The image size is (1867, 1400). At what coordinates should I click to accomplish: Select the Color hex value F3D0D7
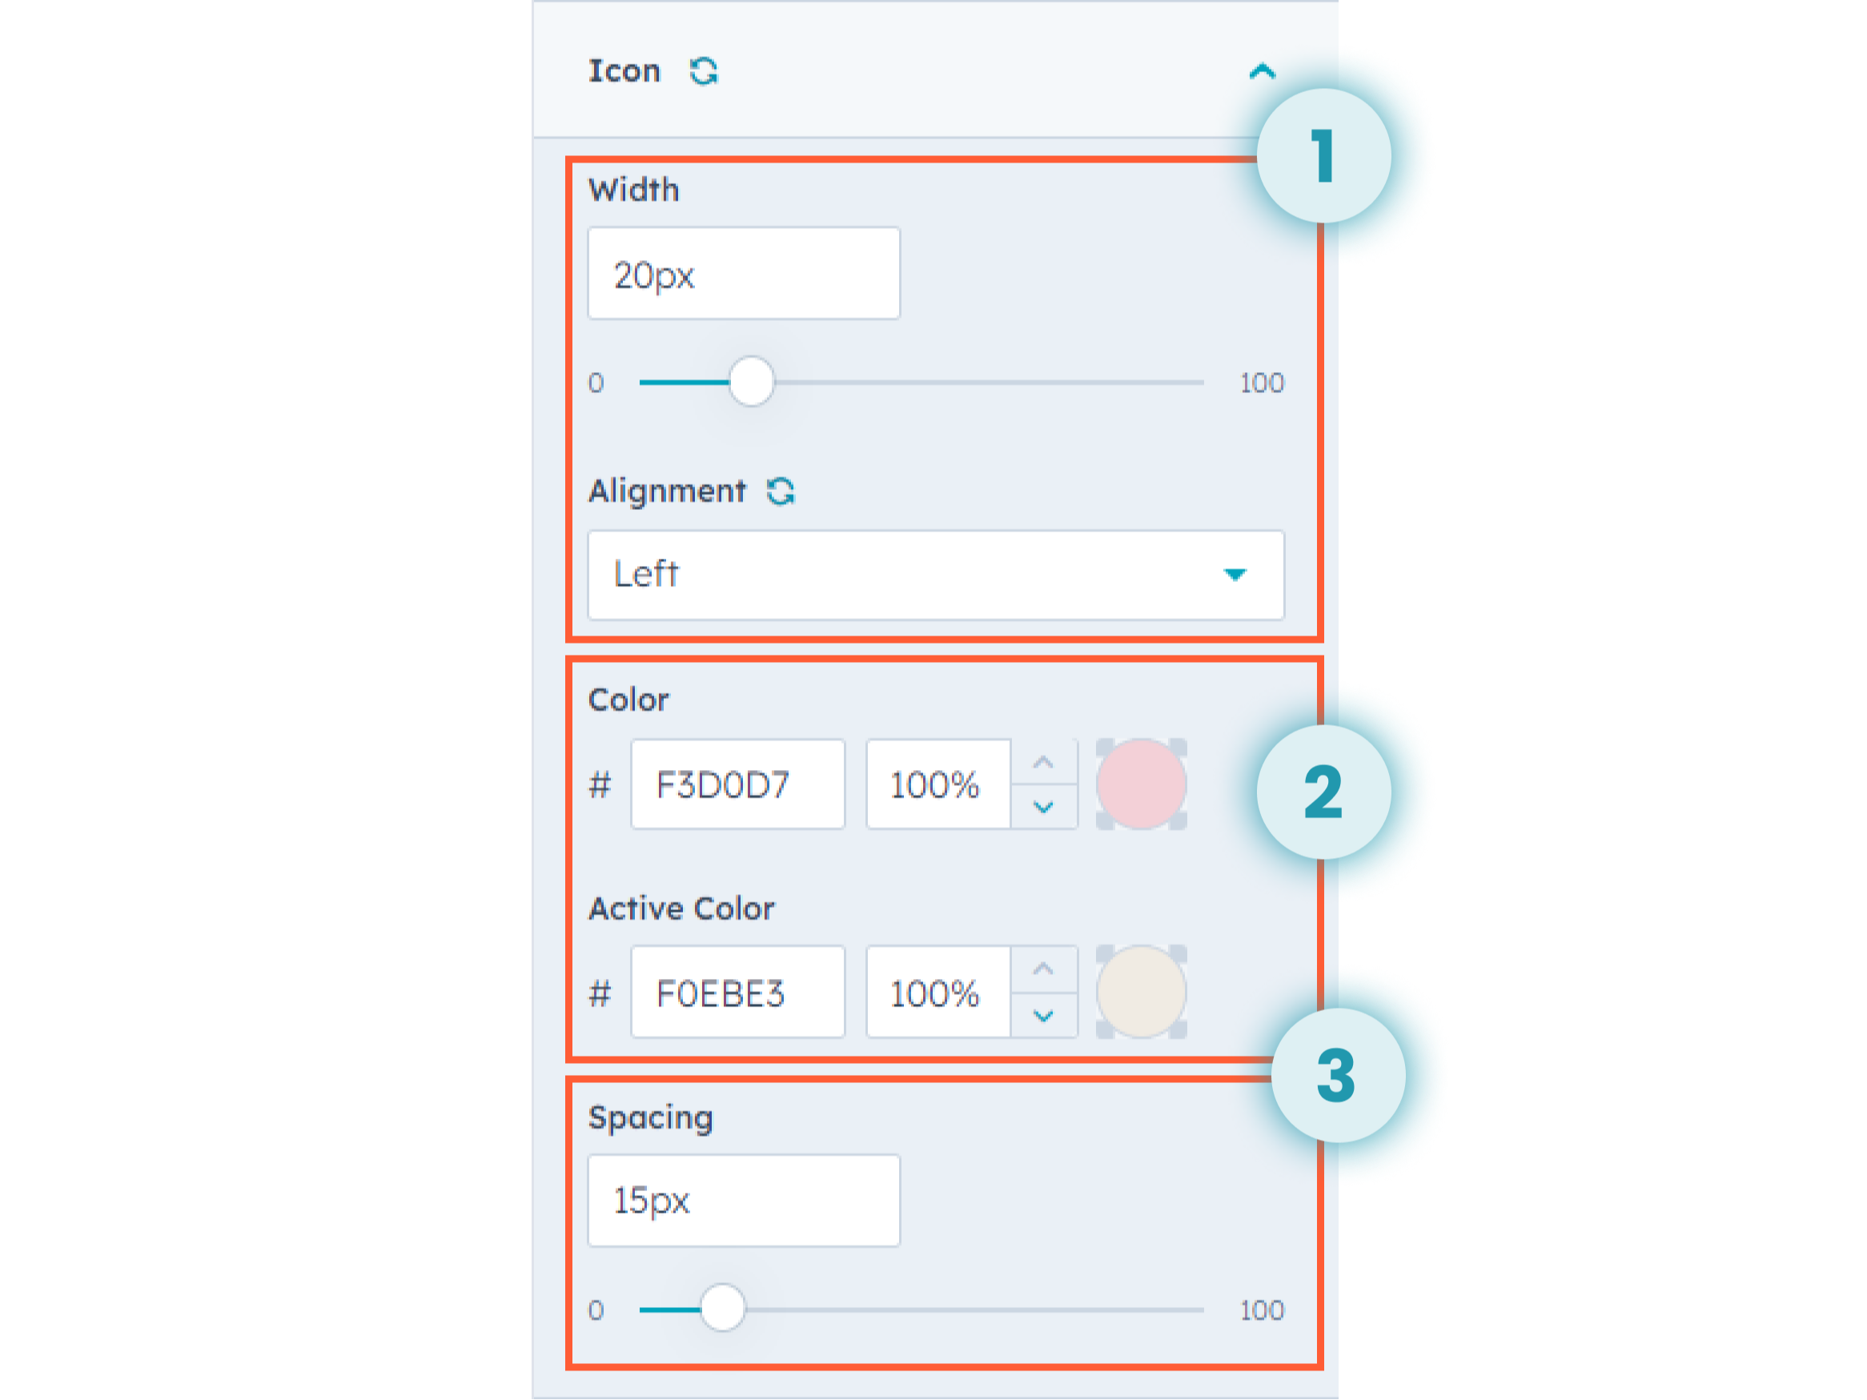[x=737, y=784]
